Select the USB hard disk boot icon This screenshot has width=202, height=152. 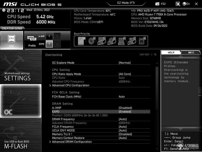[102, 41]
